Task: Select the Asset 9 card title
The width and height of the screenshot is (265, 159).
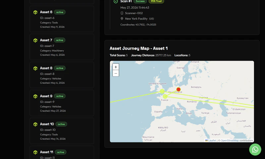Action: tap(46, 96)
